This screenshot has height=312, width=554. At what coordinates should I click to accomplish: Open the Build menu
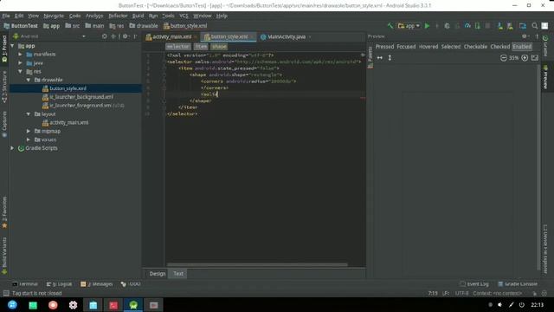tap(138, 16)
